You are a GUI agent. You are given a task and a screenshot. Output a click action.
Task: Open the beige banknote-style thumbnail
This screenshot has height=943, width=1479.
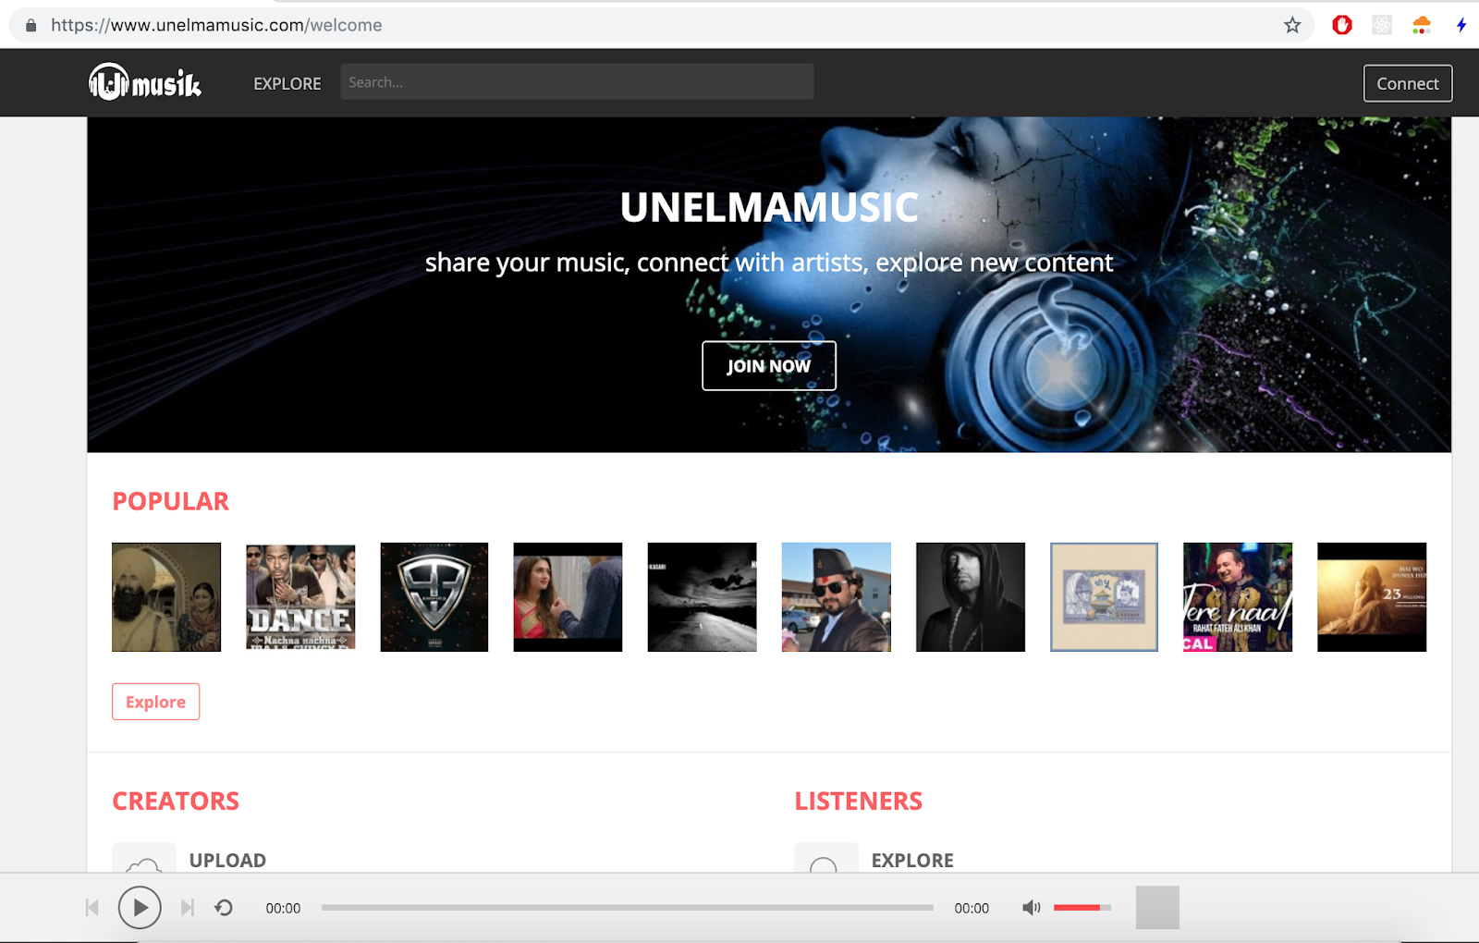pyautogui.click(x=1104, y=597)
